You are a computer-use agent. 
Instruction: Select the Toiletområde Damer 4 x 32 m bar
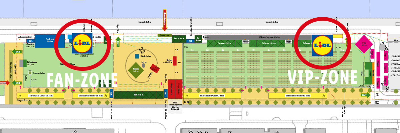tap(40, 96)
